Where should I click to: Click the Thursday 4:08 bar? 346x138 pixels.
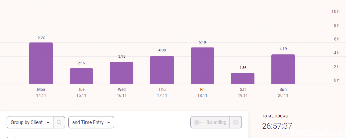click(162, 70)
